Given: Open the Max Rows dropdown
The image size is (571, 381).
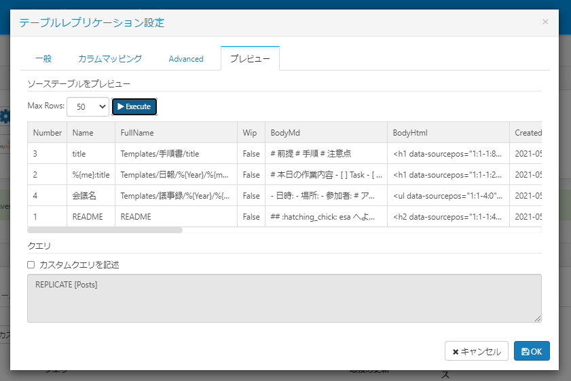Looking at the screenshot, I should [x=88, y=106].
